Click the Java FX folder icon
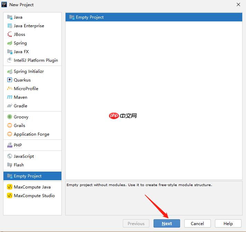This screenshot has height=232, width=246. point(10,52)
